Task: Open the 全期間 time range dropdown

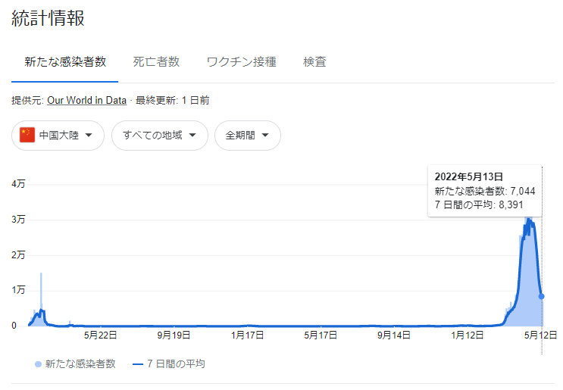Action: [248, 136]
